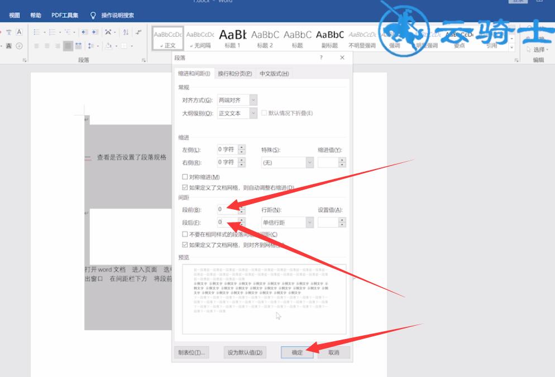Screen dimensions: 555x377
Task: Click the highlighted justify alignment icon
Action: (68, 46)
